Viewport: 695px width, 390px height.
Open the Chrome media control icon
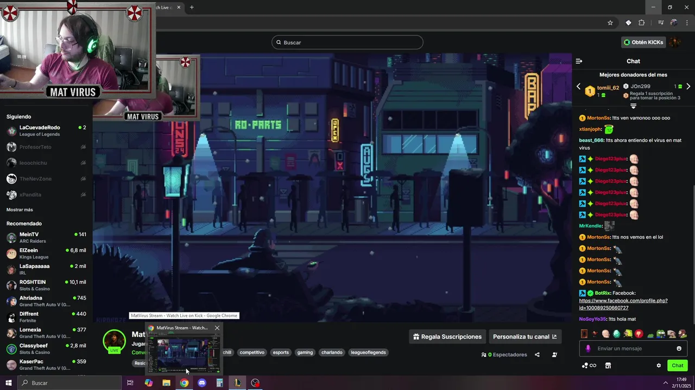(661, 23)
